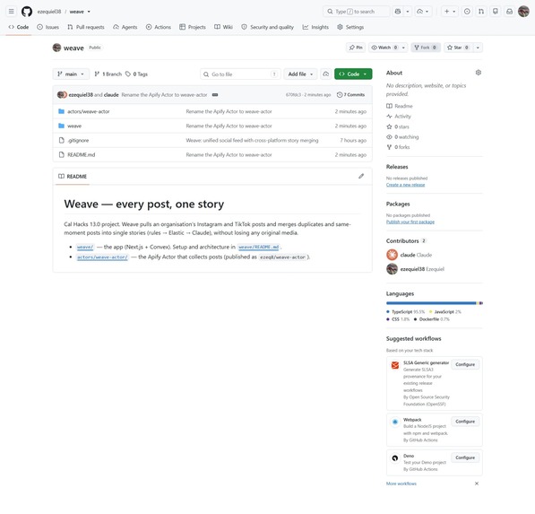This screenshot has width=535, height=514.
Task: Open the .gitignore file
Action: click(78, 140)
